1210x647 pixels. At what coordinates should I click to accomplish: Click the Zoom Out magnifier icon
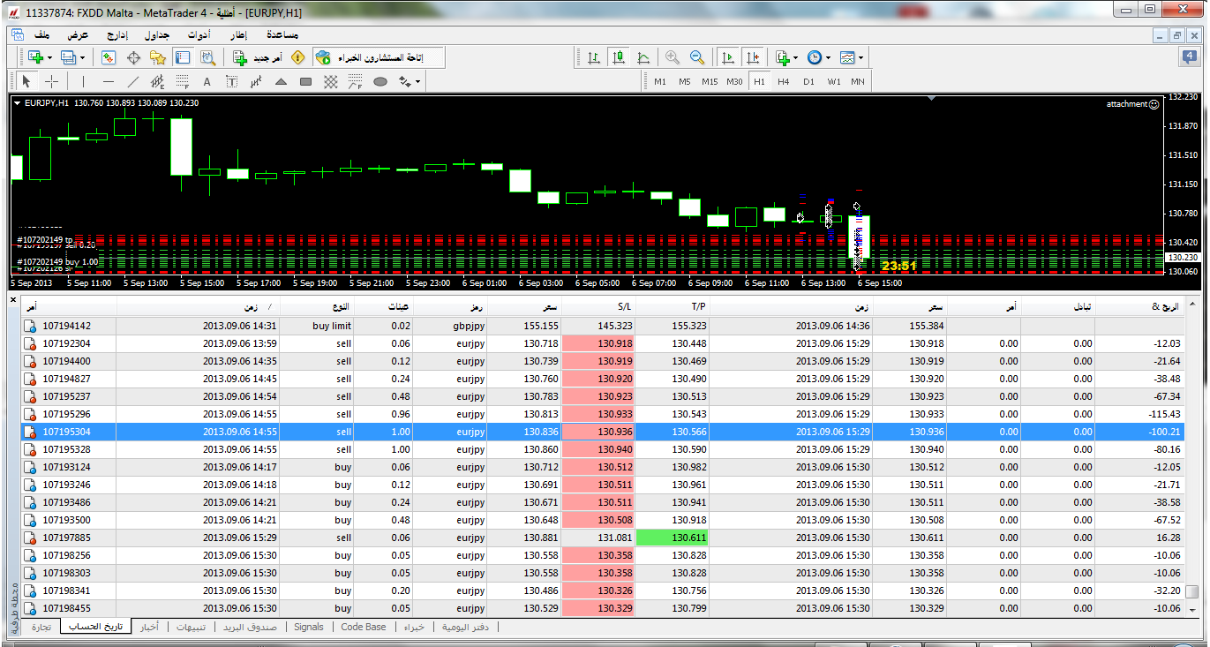pos(697,57)
